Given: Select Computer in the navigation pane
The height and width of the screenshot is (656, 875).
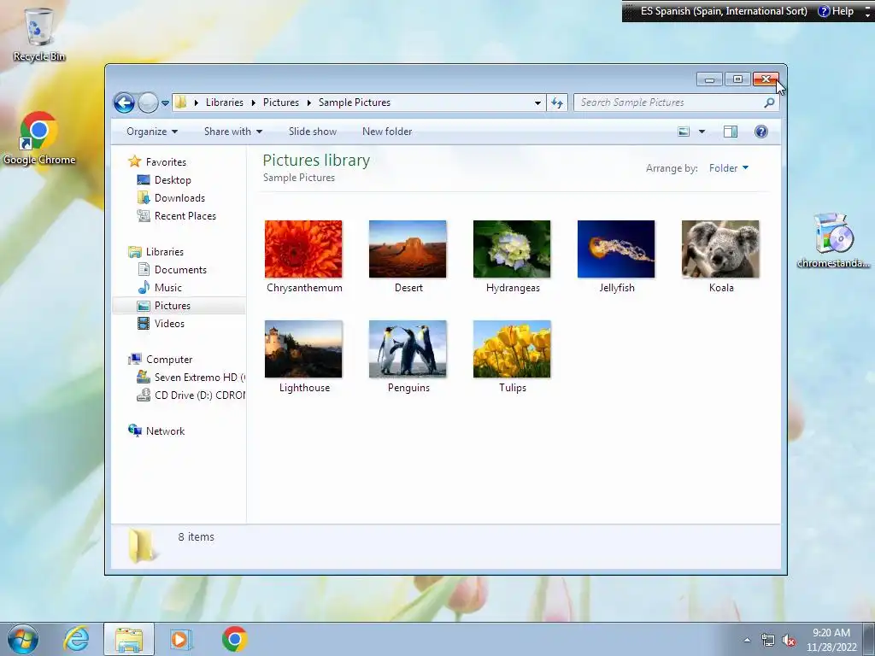Looking at the screenshot, I should pyautogui.click(x=169, y=360).
